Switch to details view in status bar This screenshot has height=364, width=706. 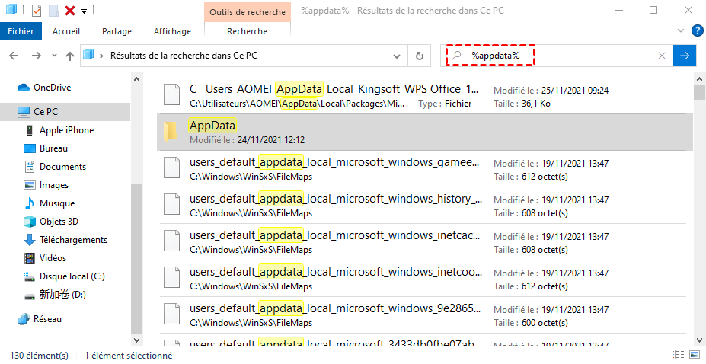tap(678, 355)
